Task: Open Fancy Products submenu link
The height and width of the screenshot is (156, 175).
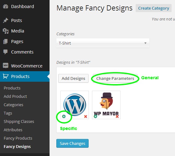Action: pos(18,138)
